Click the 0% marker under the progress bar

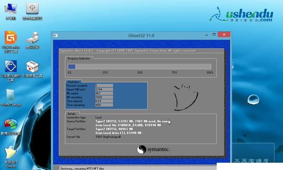(70, 73)
